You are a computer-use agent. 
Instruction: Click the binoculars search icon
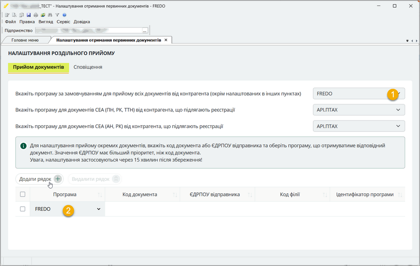click(x=50, y=15)
